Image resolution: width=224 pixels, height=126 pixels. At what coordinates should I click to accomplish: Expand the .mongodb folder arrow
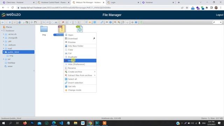(3, 38)
